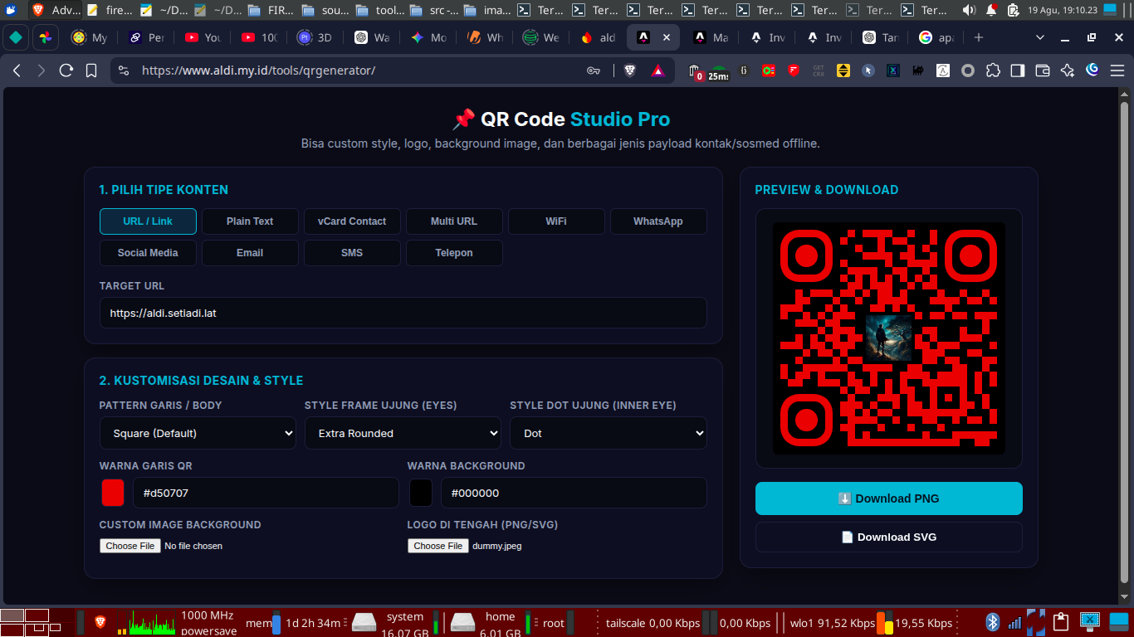The image size is (1134, 637).
Task: Bookmark this page with the bookmark icon
Action: click(91, 71)
